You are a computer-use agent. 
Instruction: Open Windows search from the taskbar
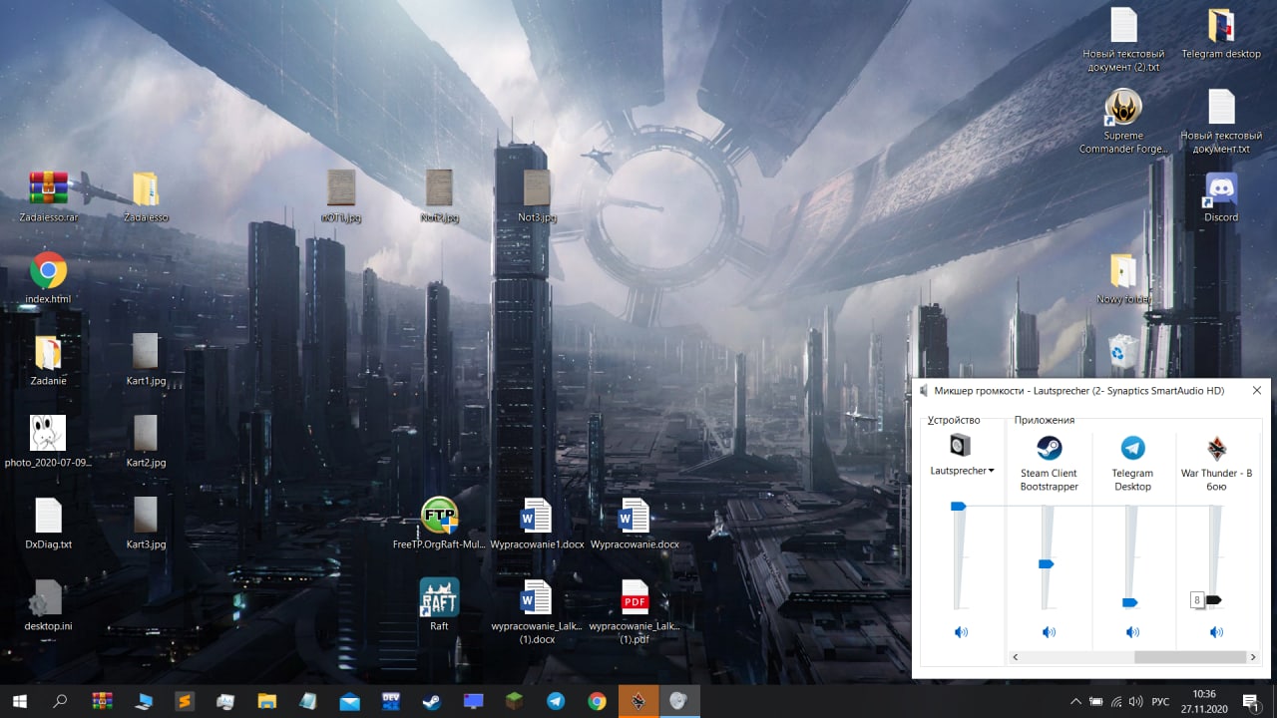[60, 701]
